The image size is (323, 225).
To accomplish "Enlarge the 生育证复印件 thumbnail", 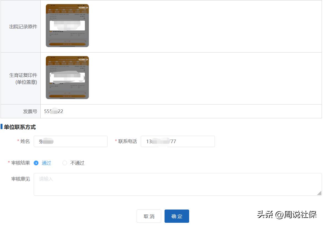I will point(67,78).
